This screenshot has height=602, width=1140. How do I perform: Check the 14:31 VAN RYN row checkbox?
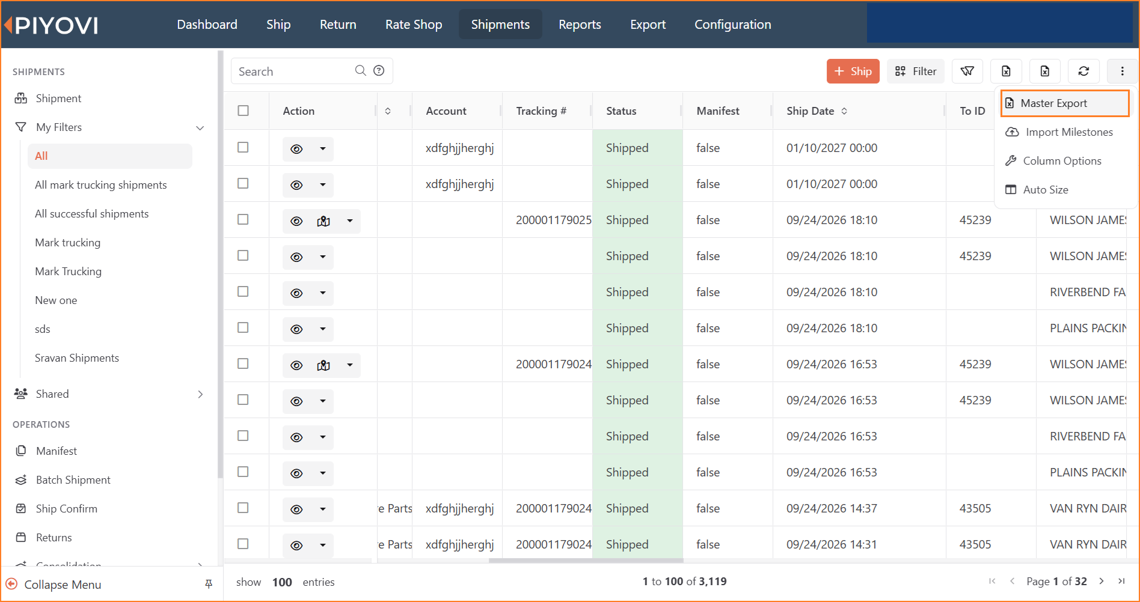click(x=243, y=544)
